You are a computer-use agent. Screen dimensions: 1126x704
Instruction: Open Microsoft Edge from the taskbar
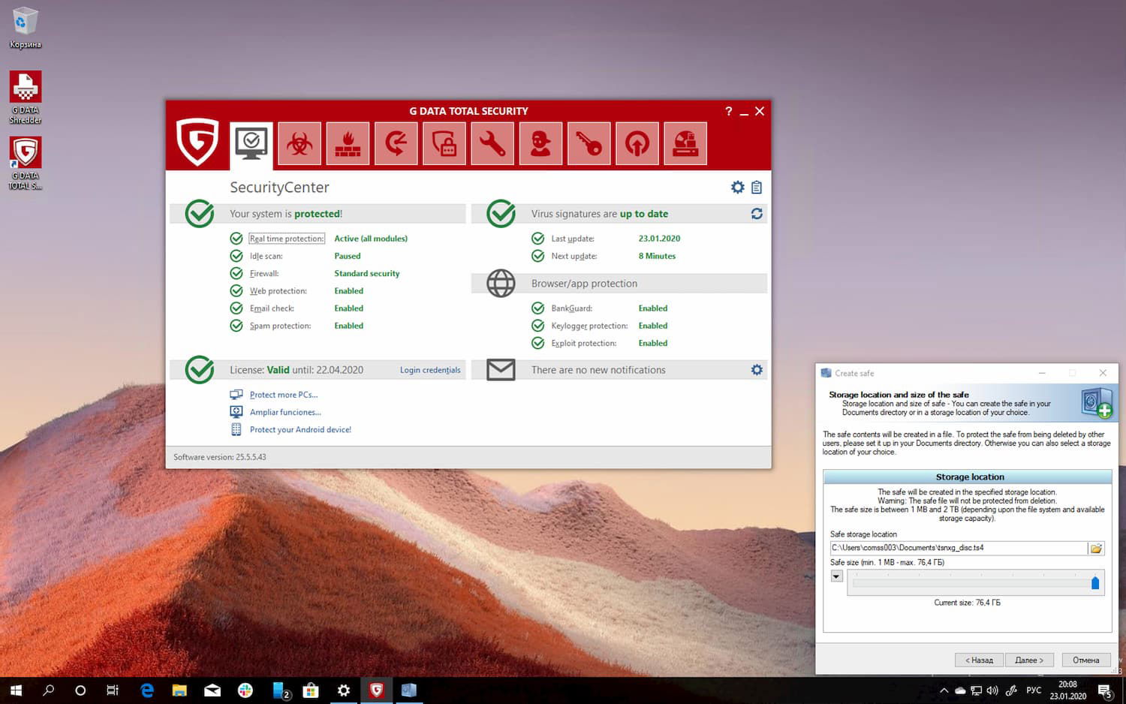(147, 690)
